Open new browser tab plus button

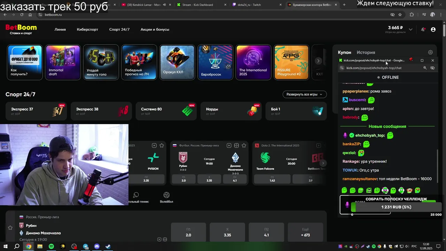pos(344,5)
